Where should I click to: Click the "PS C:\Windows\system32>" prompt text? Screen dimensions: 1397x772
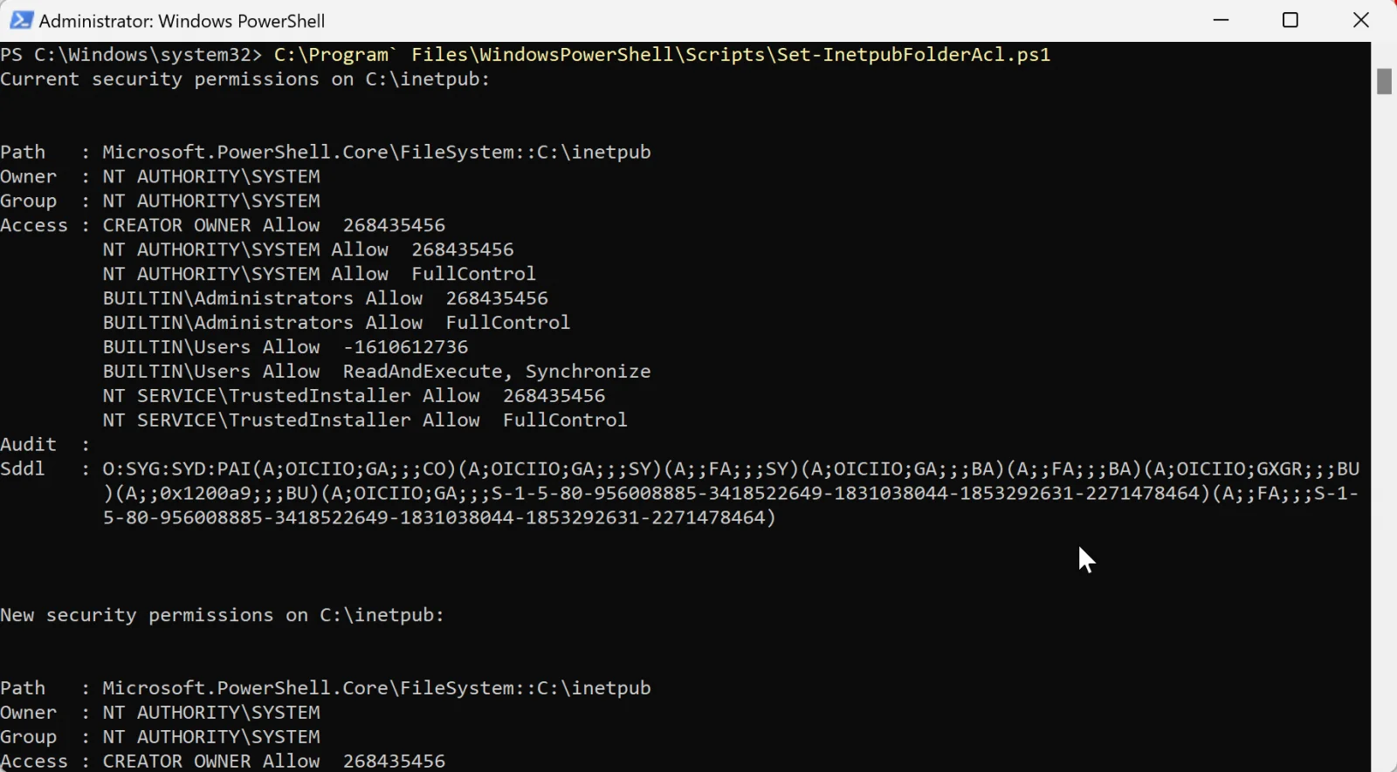coord(131,54)
